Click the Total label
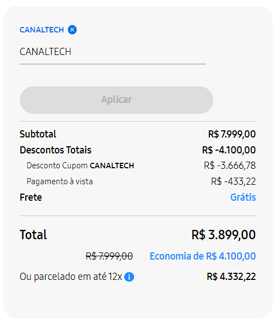This screenshot has height=325, width=277. [33, 235]
